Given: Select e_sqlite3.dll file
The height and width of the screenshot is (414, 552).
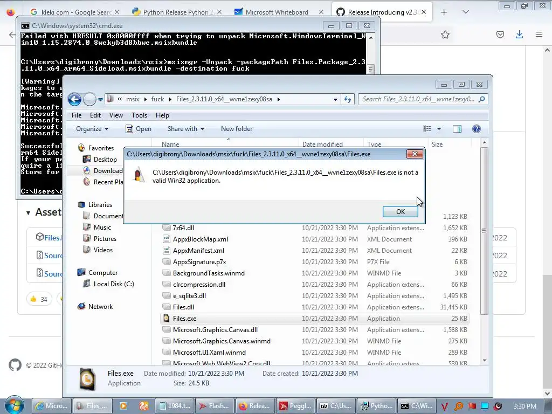Looking at the screenshot, I should 189,296.
